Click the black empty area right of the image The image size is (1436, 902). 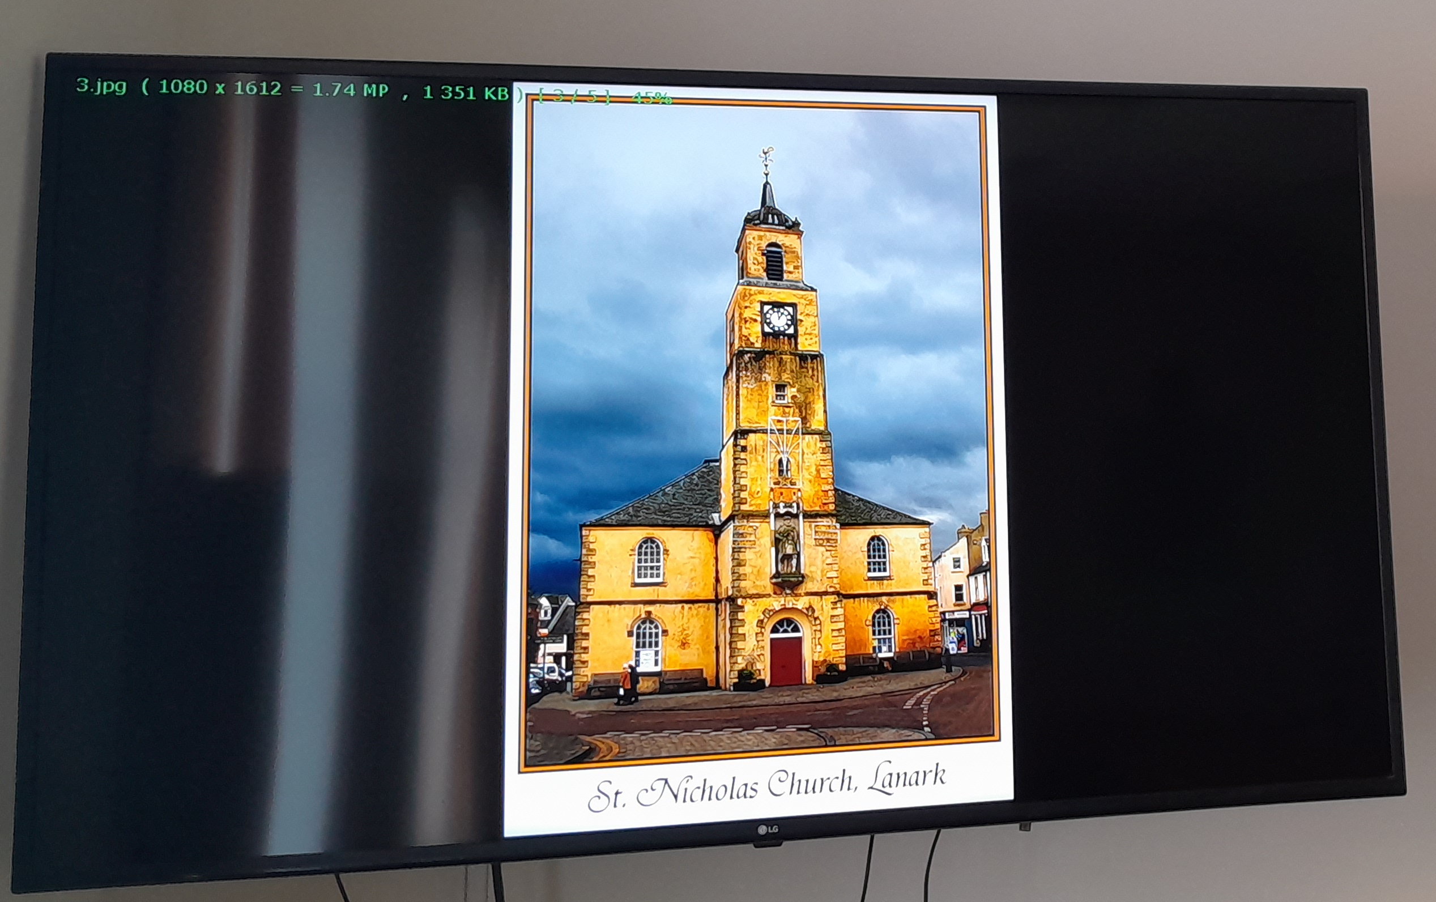(x=1192, y=448)
